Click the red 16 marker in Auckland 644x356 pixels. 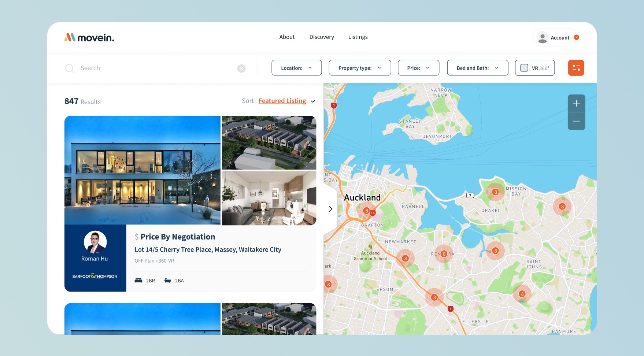373,213
